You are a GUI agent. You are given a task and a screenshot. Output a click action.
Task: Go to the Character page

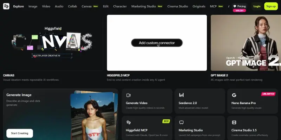120,6
